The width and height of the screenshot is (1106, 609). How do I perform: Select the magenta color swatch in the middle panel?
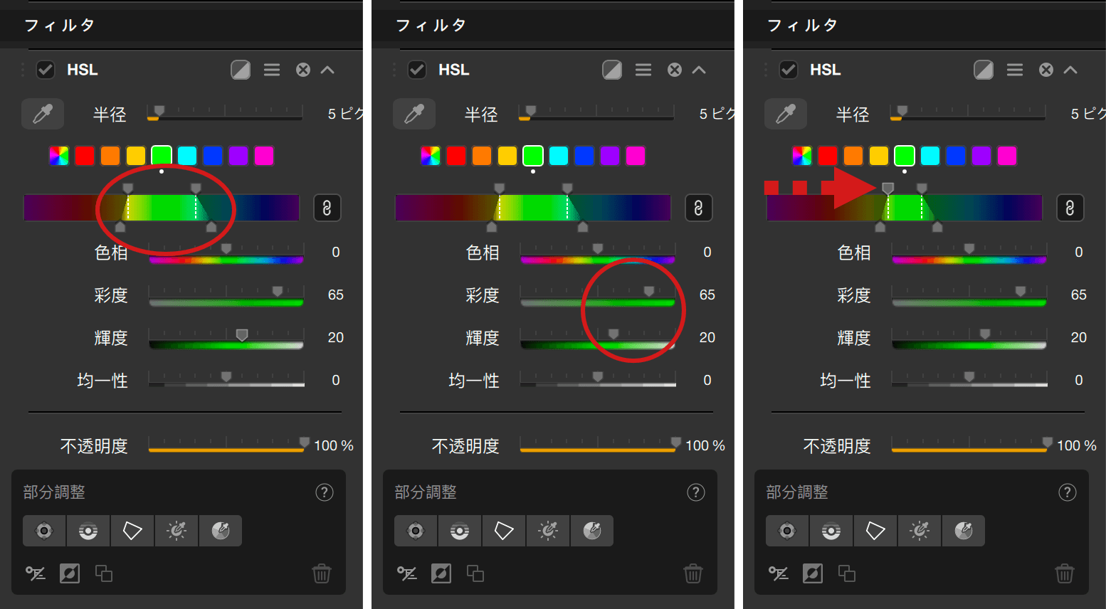pos(636,156)
